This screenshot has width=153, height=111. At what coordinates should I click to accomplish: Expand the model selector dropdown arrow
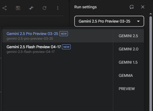(x=138, y=21)
